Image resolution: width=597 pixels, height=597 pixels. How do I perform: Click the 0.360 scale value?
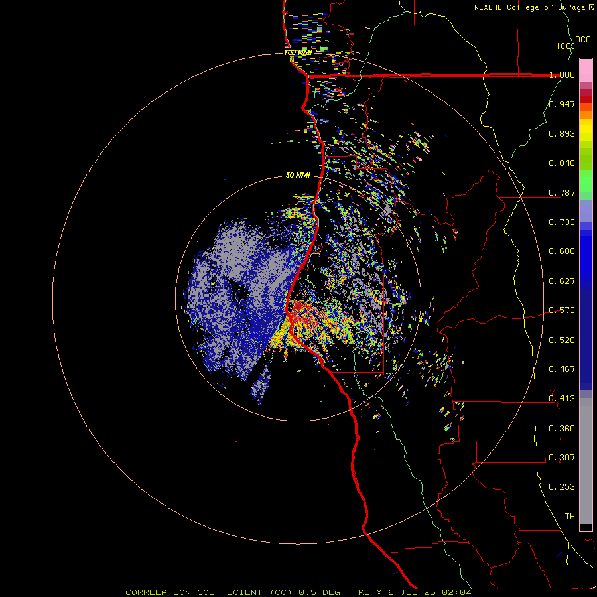(562, 429)
